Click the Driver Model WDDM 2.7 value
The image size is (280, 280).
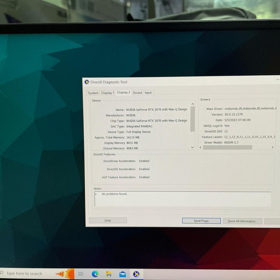click(231, 142)
